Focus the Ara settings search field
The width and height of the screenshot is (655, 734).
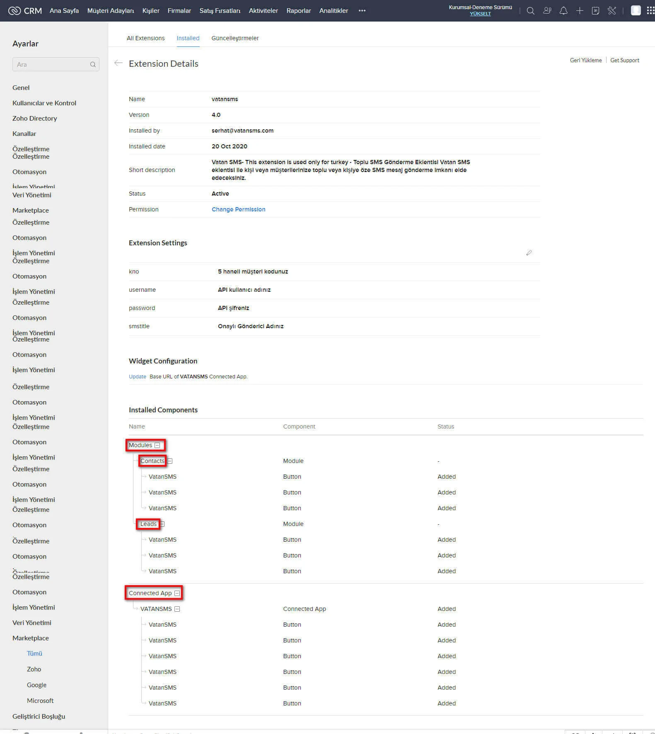(x=56, y=65)
